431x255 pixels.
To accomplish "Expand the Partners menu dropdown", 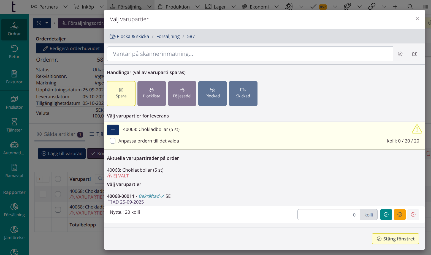I will [66, 7].
